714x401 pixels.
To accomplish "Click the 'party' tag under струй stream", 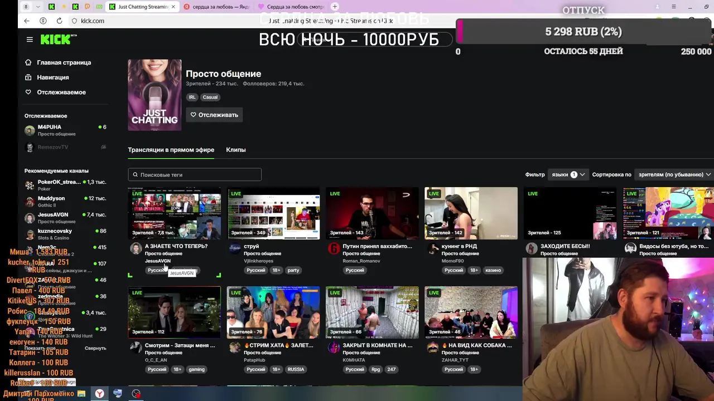I will coord(293,270).
